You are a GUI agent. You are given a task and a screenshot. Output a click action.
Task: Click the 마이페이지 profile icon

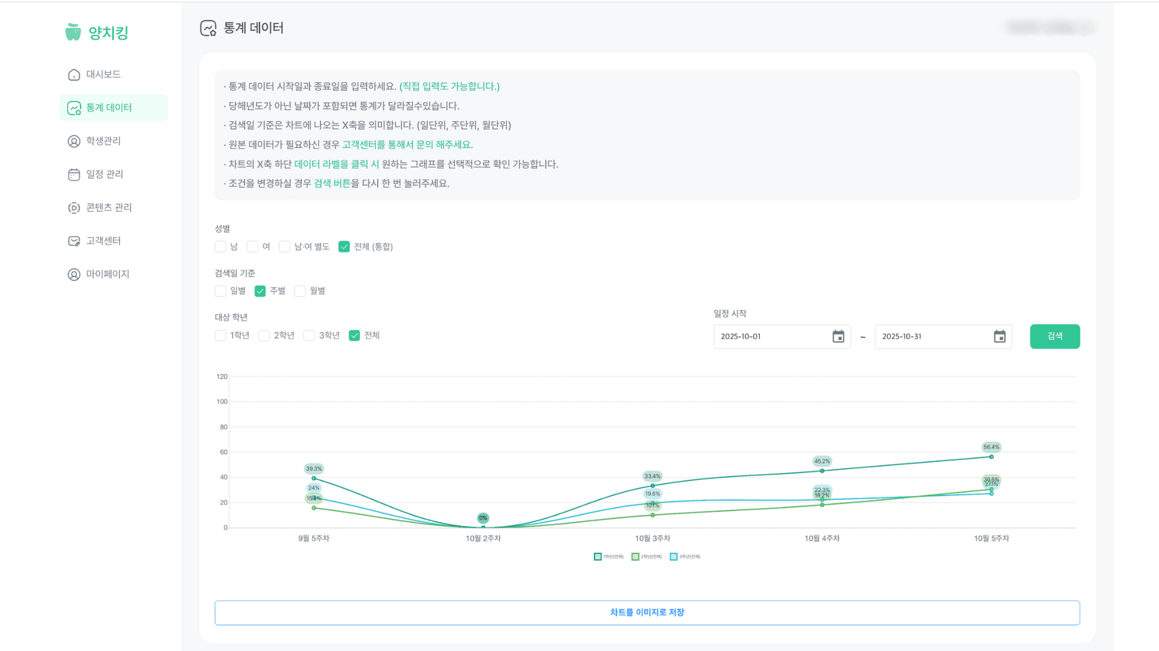(74, 274)
